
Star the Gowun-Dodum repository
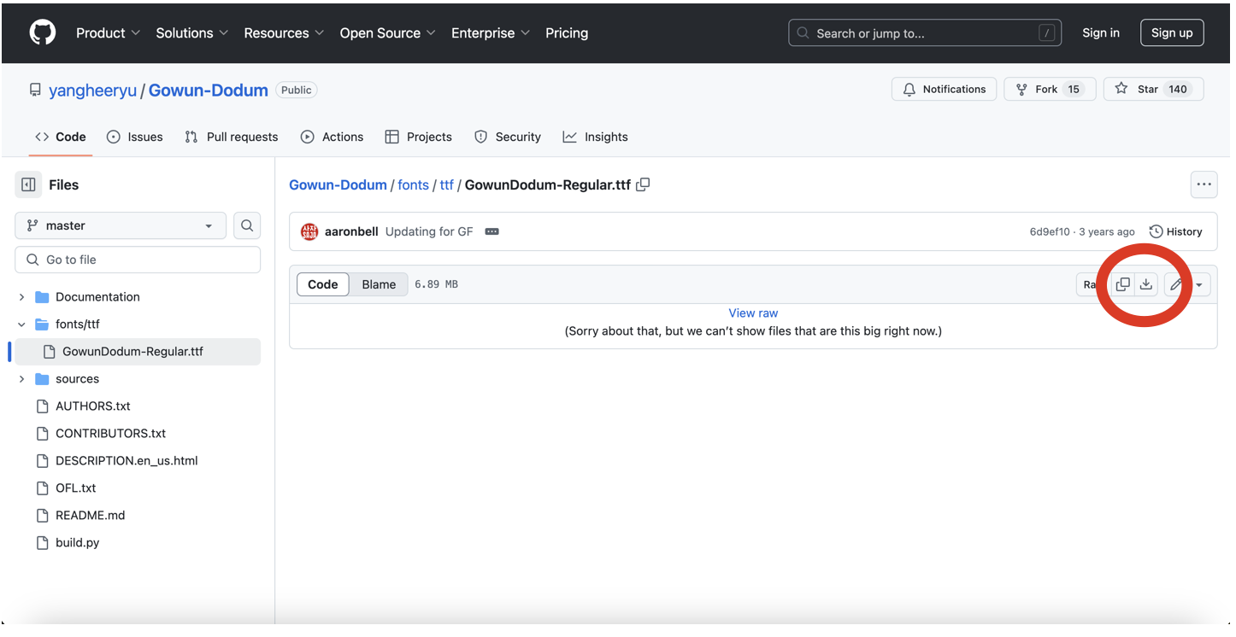tap(1153, 89)
